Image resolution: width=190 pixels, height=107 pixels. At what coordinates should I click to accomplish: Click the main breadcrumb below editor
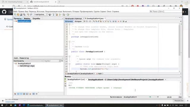pos(100,73)
